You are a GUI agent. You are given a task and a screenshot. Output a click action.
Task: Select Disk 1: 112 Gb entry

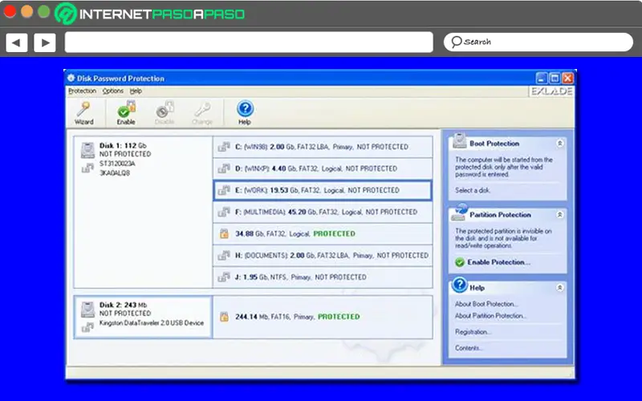tap(144, 212)
